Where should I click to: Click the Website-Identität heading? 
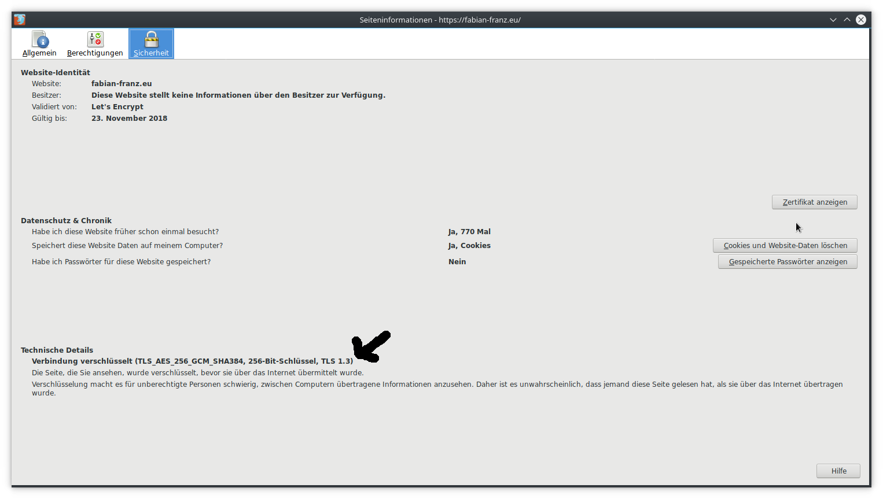(x=56, y=72)
